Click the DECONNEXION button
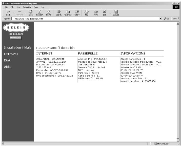This screenshot has width=181, height=146. coord(16,38)
